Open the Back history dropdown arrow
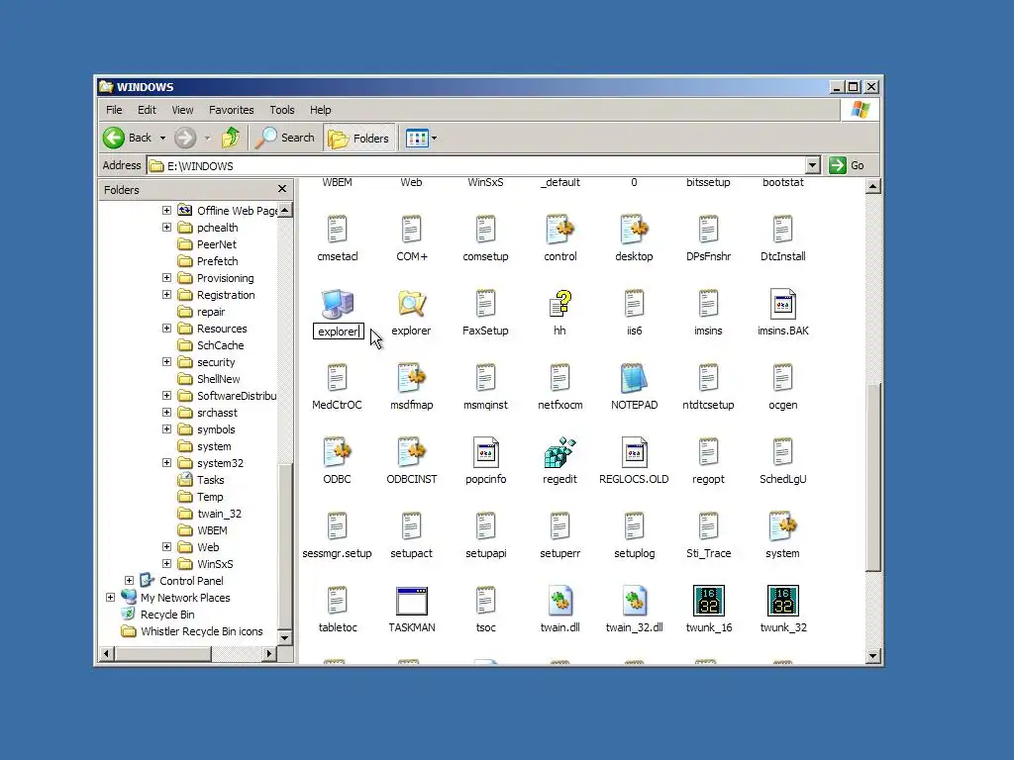Screen dimensions: 1014x760 162,138
